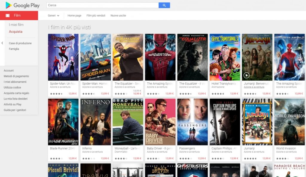Screen dimensions: 306x177
Task: Click the blue search magnifier button
Action: [164, 5]
